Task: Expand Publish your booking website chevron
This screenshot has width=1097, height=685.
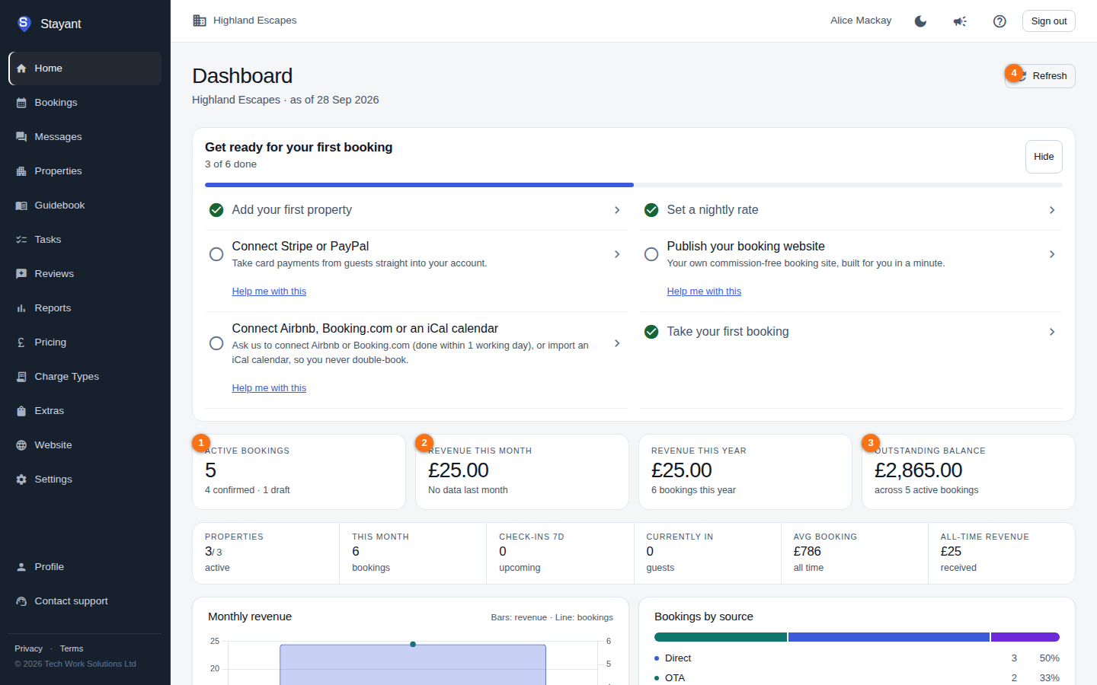Action: [x=1052, y=254]
